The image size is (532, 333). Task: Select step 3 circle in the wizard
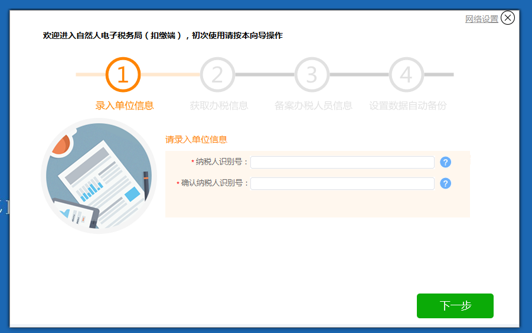(312, 74)
